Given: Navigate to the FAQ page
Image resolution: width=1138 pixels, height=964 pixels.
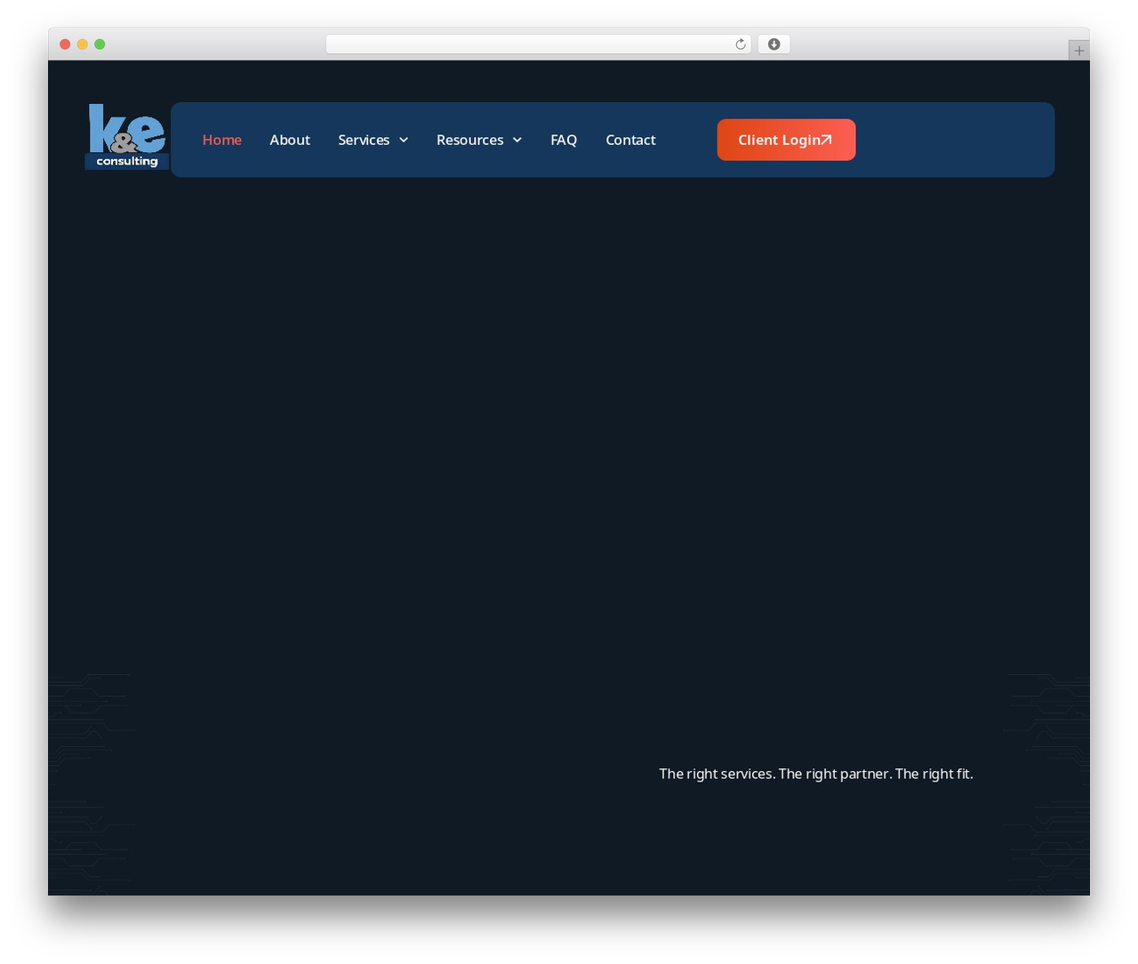Looking at the screenshot, I should [564, 140].
